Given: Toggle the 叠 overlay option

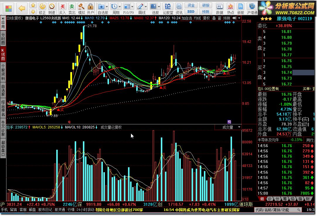Looking at the screenshot, I should pyautogui.click(x=214, y=18).
